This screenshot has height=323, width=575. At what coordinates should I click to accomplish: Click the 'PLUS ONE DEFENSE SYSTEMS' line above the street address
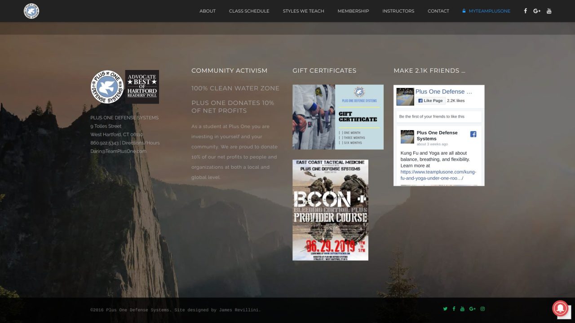(124, 118)
